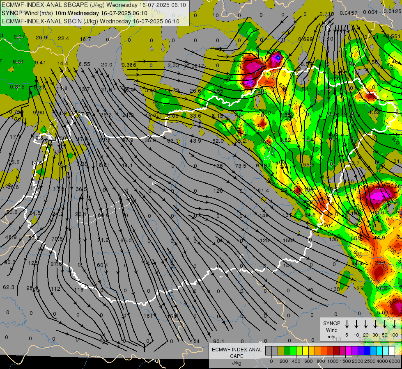Viewport: 402px width, 369px height.
Task: Click the wind arrow above the 20 m/s label
Action: (365, 324)
